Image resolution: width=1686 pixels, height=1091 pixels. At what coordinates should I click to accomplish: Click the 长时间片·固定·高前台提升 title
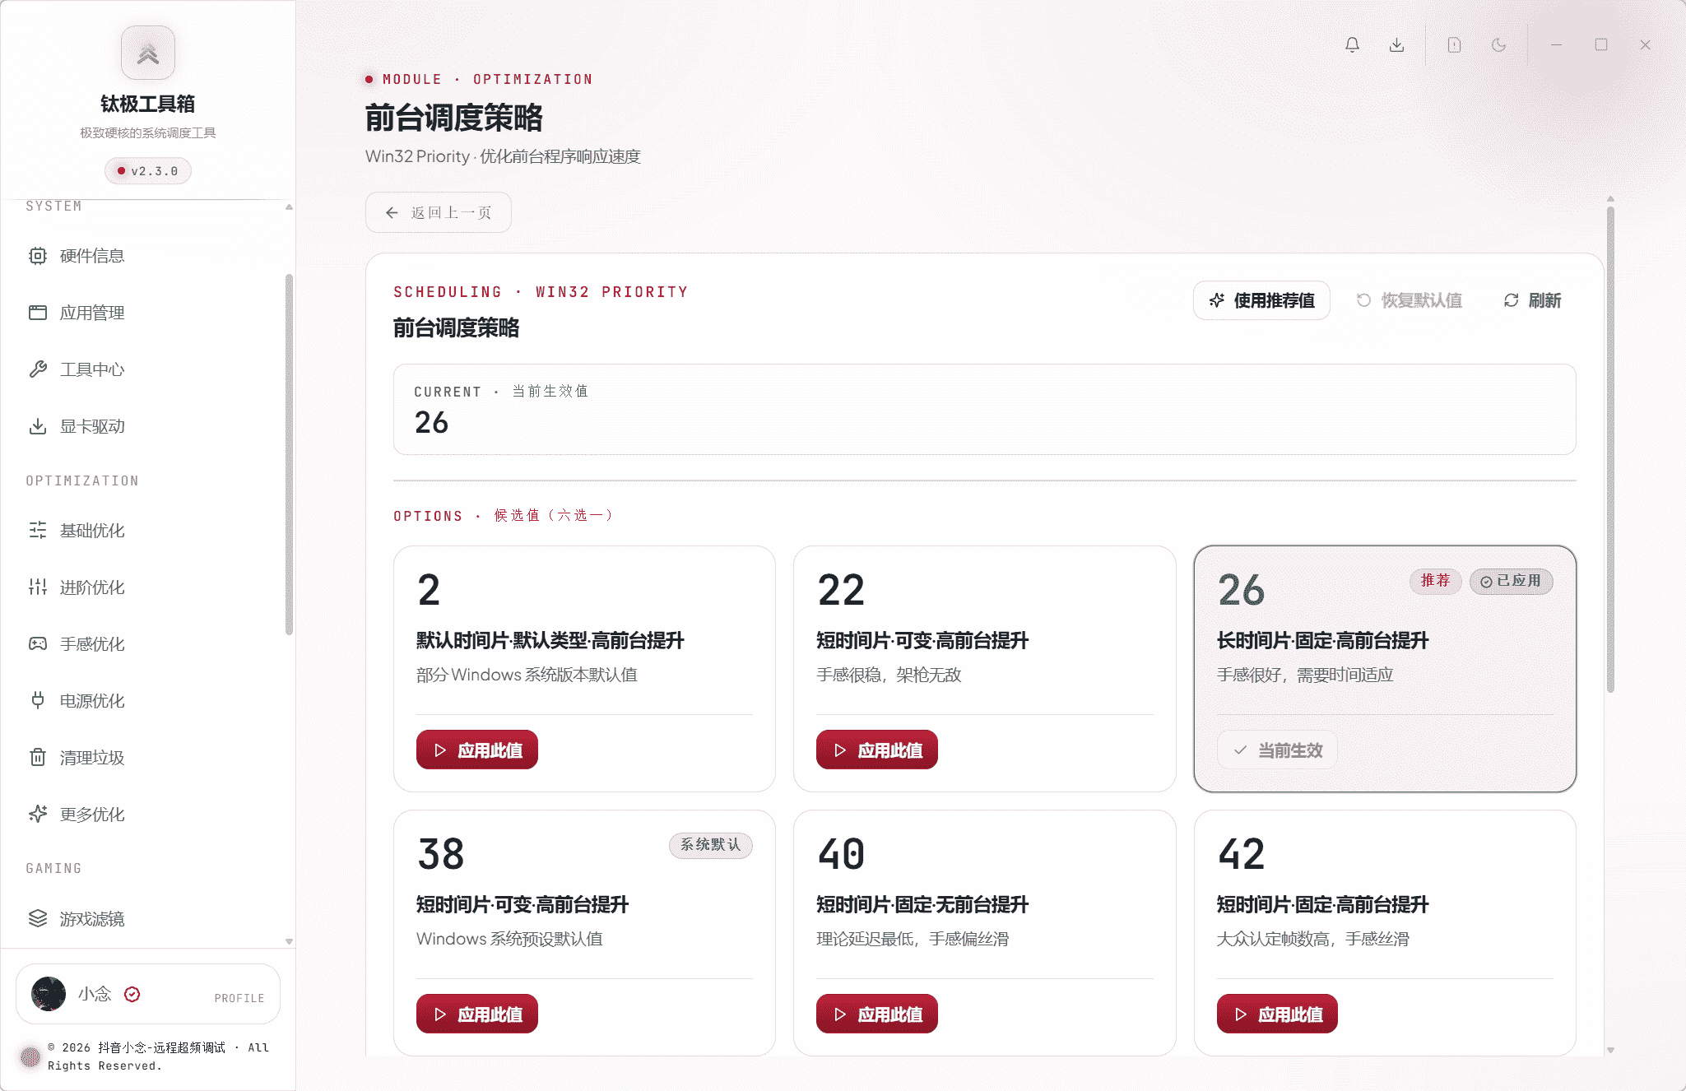1322,641
